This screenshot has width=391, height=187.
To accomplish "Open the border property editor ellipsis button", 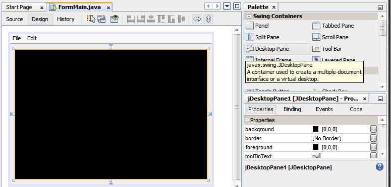I will tap(373, 138).
